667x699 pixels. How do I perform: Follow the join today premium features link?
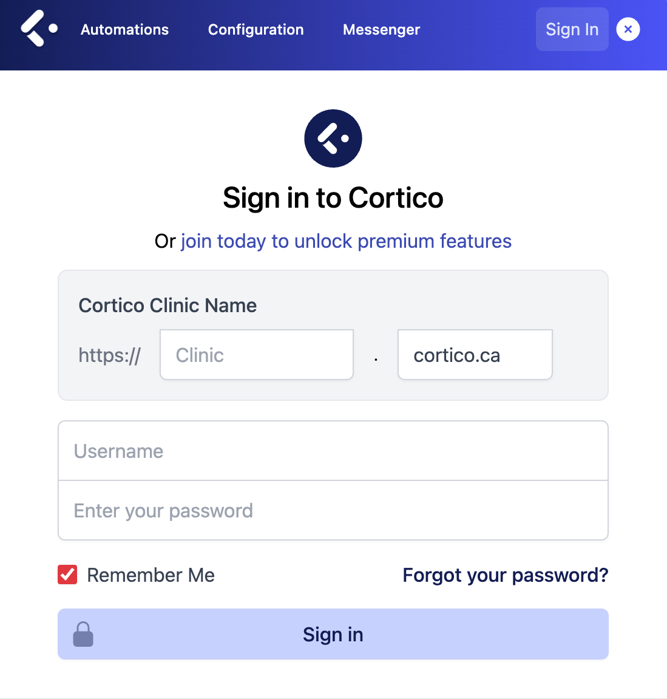(x=346, y=241)
